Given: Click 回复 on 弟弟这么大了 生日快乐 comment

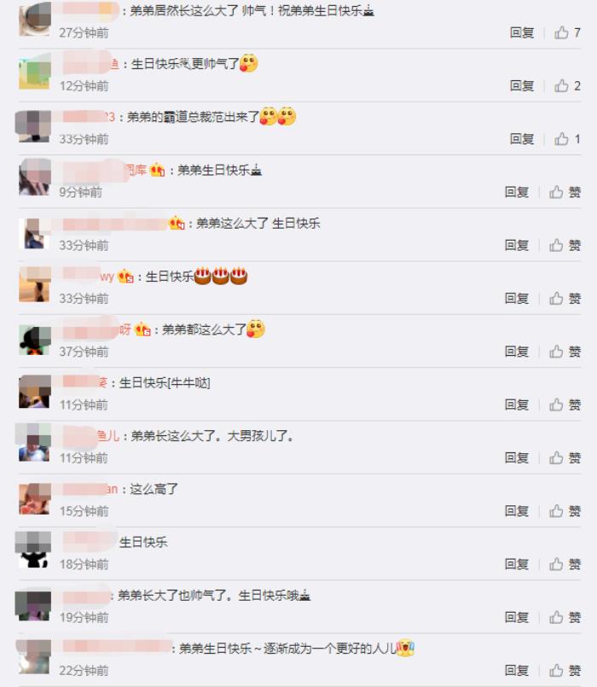Looking at the screenshot, I should pos(517,245).
